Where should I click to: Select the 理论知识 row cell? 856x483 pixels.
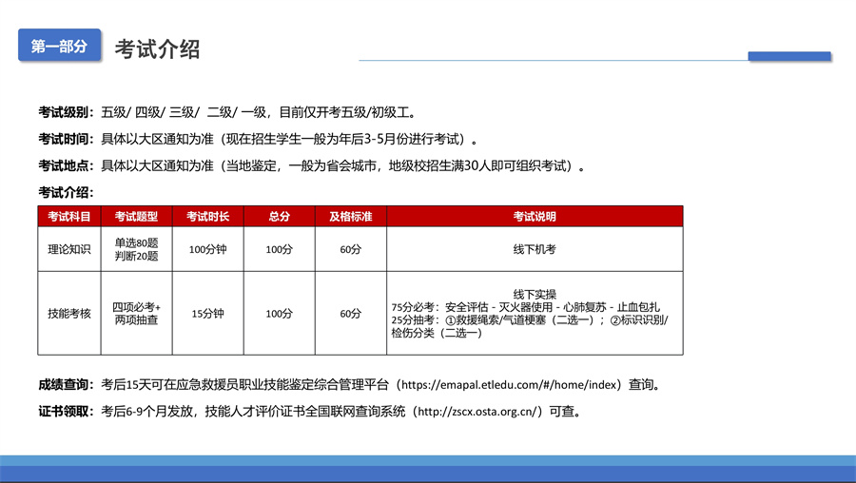tap(68, 249)
